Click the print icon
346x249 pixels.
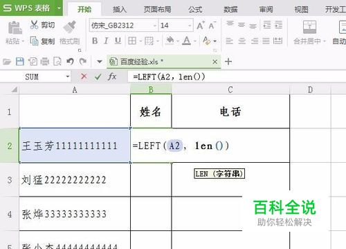[45, 61]
